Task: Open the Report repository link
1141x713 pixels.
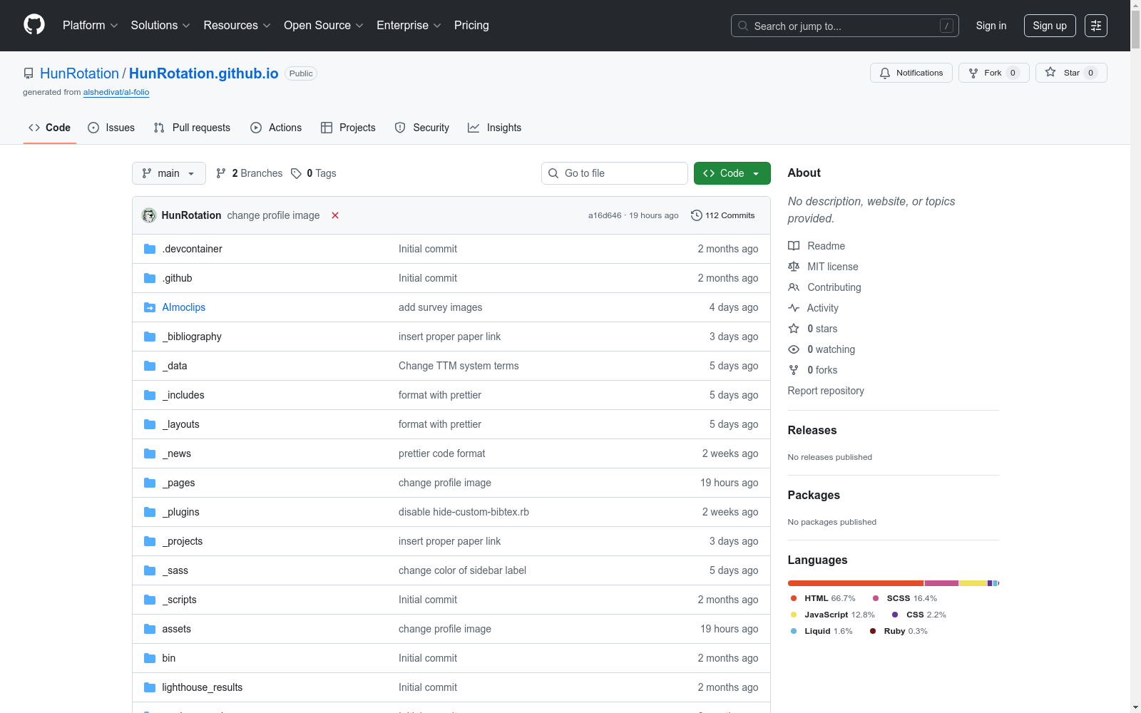Action: (x=826, y=391)
